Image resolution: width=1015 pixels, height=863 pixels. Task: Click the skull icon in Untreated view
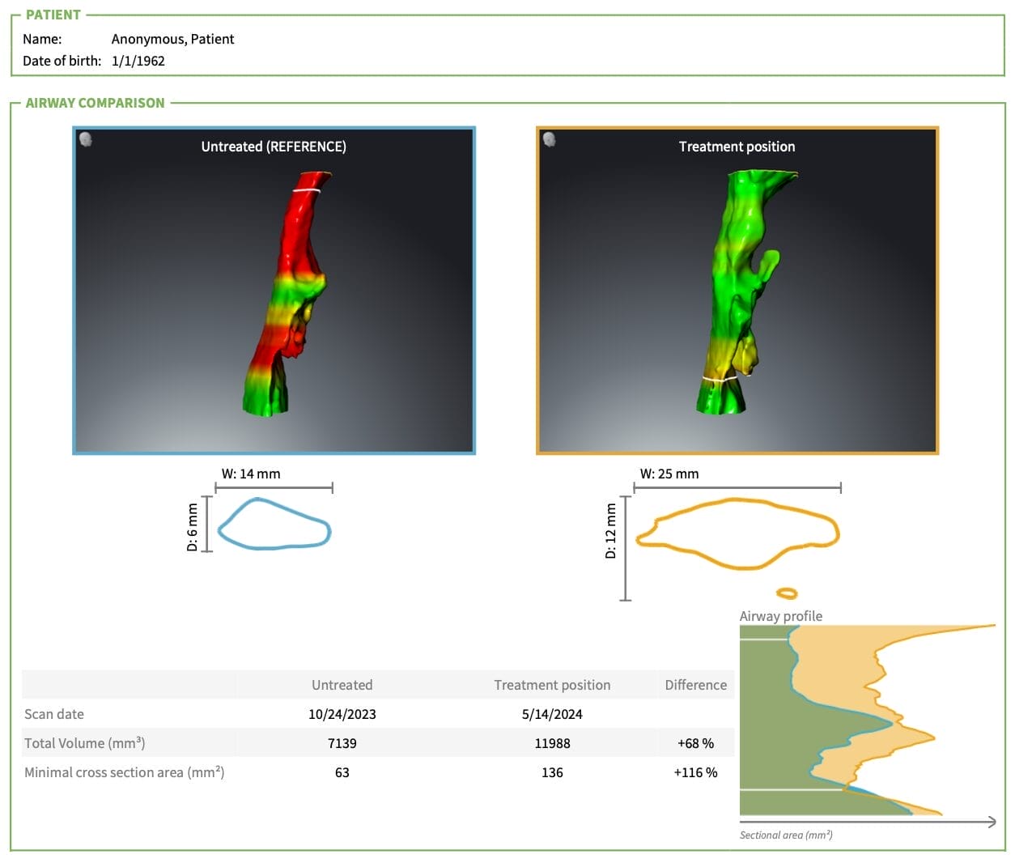85,139
